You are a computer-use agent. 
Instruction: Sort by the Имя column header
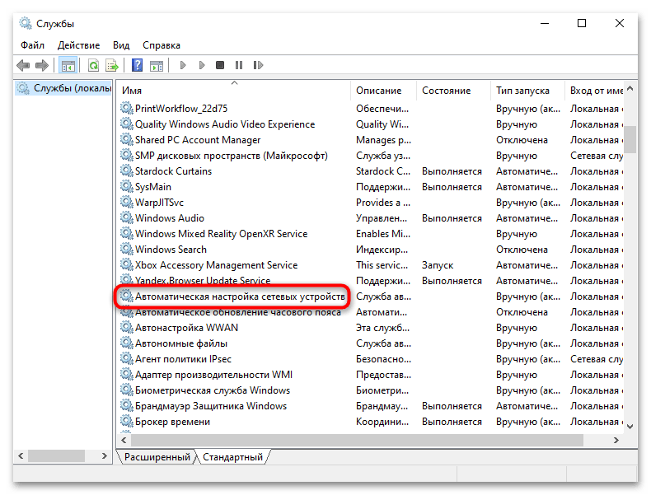234,91
